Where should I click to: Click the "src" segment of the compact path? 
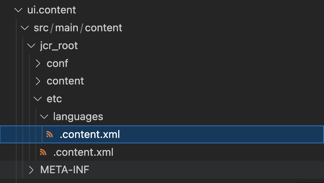click(x=41, y=28)
